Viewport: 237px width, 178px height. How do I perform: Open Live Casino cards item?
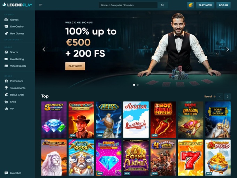(14, 26)
